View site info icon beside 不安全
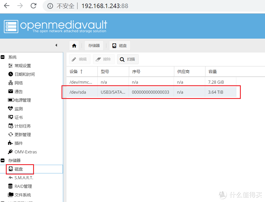This screenshot has height=202, width=265. 50,6
